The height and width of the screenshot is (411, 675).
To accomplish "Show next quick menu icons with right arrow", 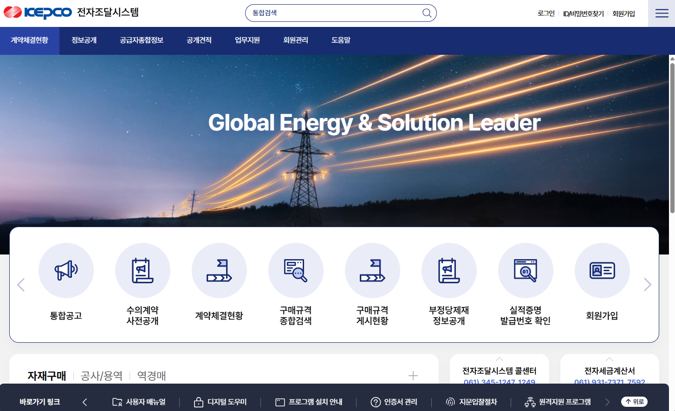I will pyautogui.click(x=648, y=285).
